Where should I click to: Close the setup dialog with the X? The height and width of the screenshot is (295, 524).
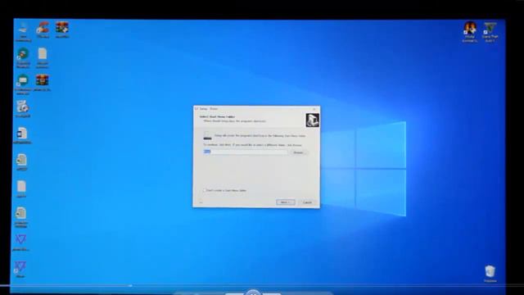[x=314, y=109]
